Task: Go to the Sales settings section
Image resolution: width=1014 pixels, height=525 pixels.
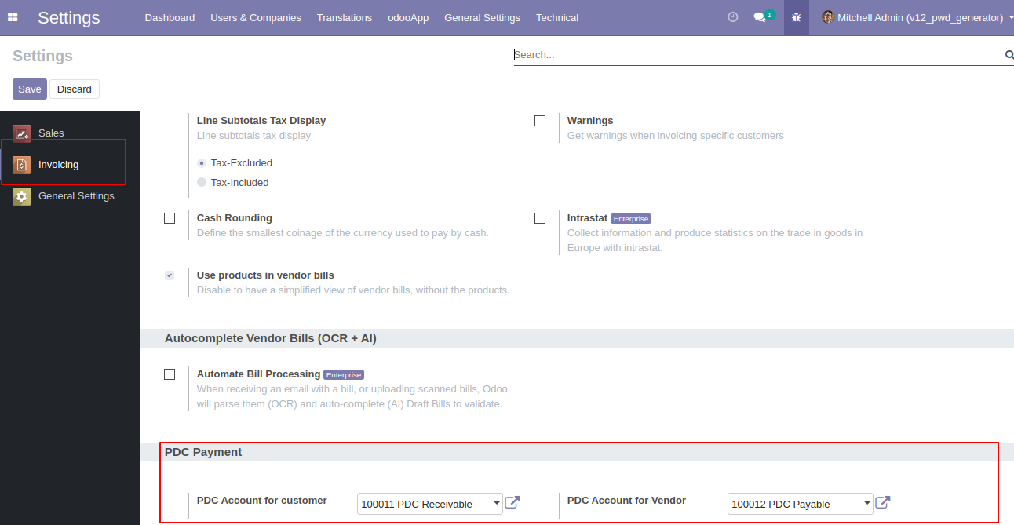Action: coord(70,133)
